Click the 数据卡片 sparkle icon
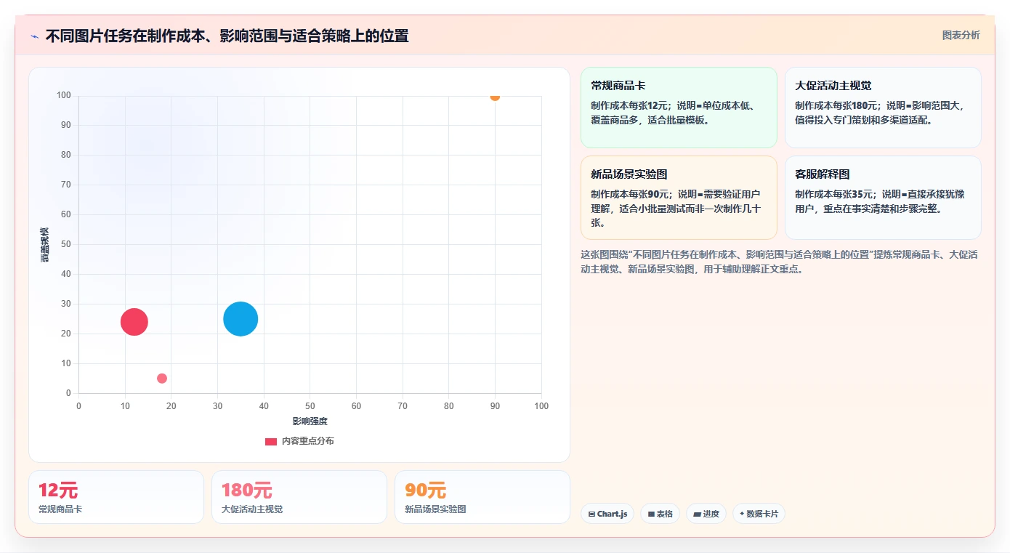Image resolution: width=1010 pixels, height=553 pixels. 742,514
